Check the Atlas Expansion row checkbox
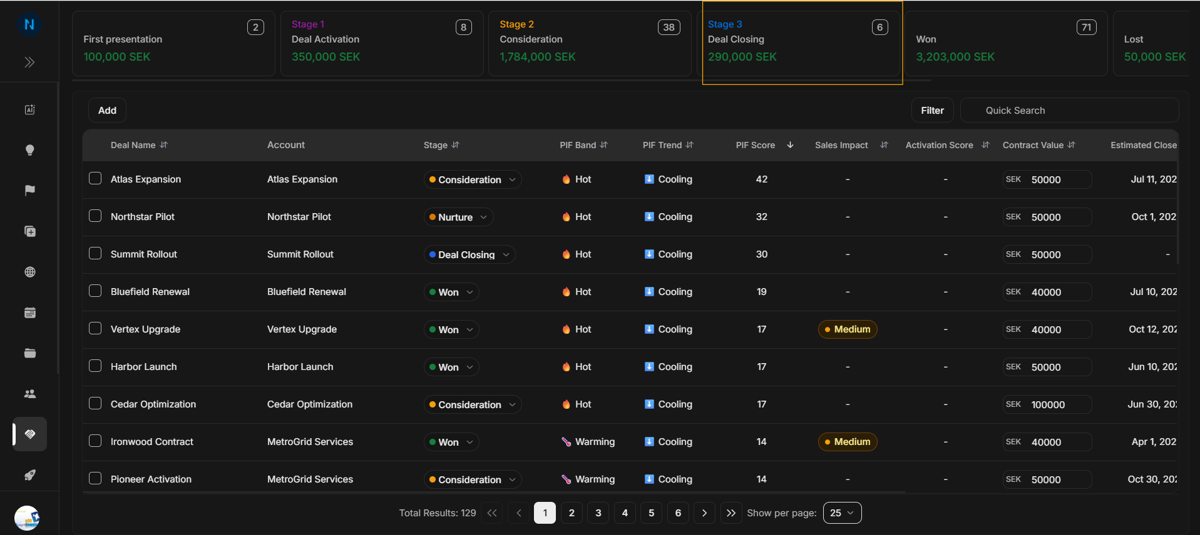 point(95,179)
